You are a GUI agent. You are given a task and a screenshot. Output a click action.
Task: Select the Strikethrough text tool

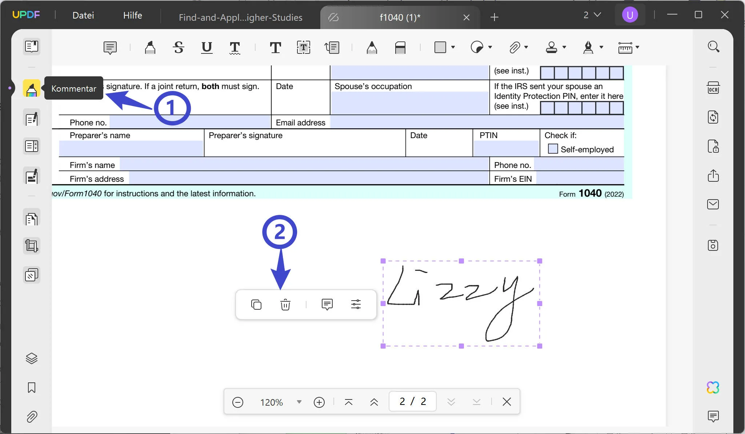178,48
